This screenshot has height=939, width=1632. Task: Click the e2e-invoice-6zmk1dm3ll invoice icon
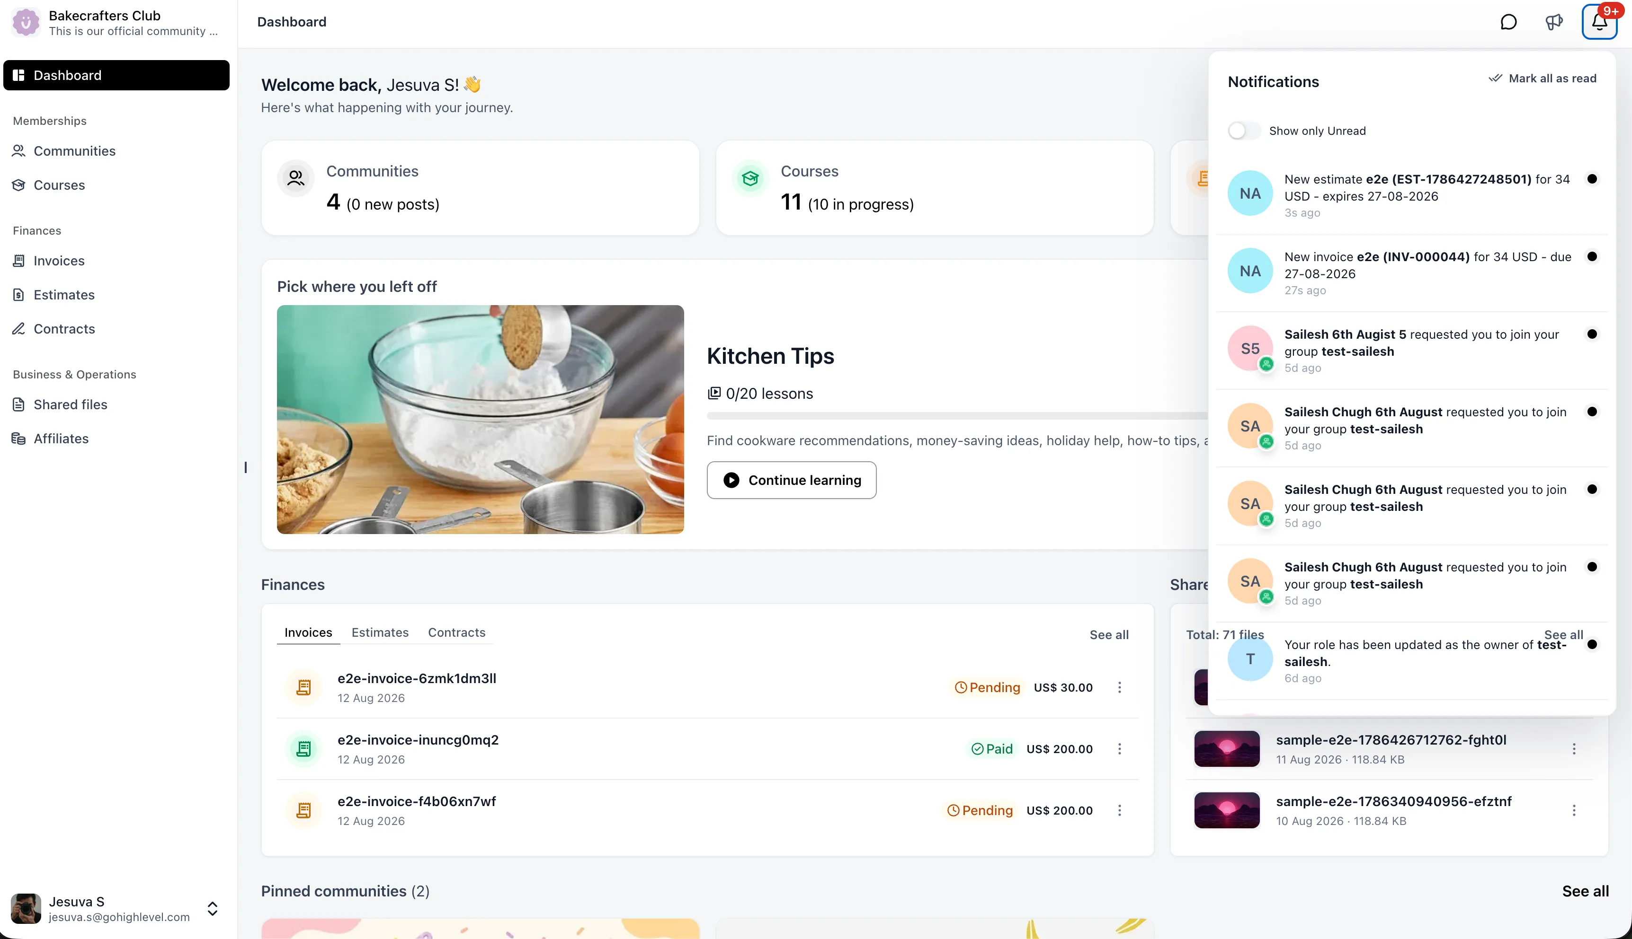tap(303, 687)
